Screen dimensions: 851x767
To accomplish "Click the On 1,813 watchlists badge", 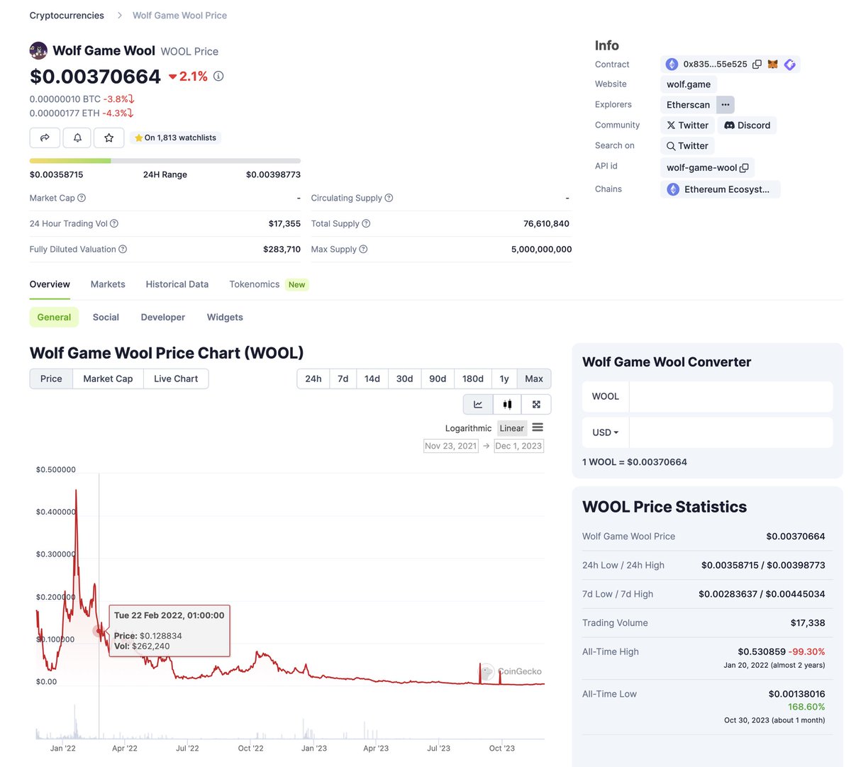I will coord(175,138).
